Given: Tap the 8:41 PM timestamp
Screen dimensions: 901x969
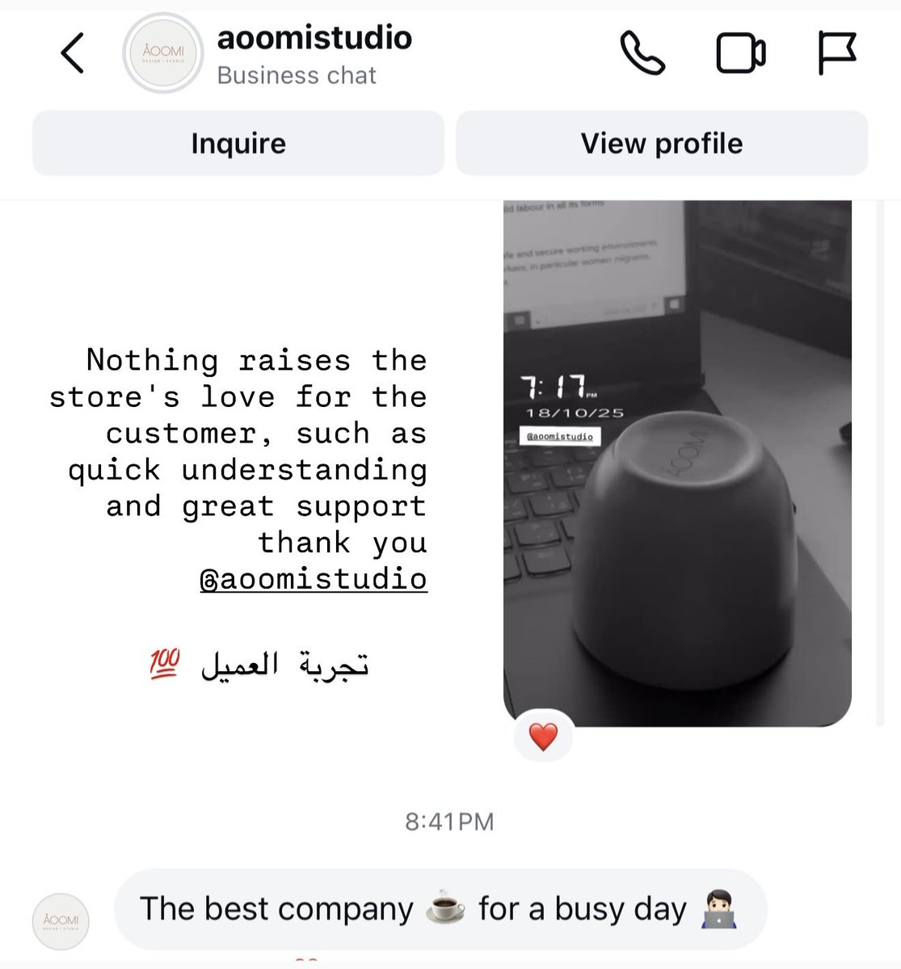Looking at the screenshot, I should point(449,821).
